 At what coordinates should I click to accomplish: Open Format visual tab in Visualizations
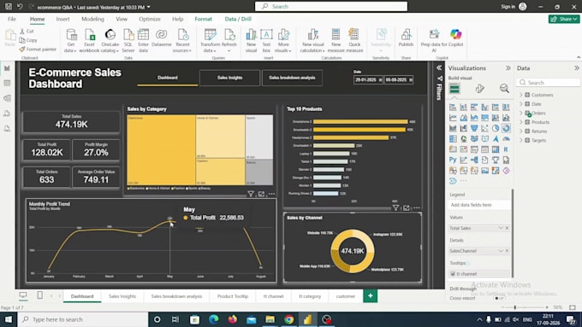point(479,89)
